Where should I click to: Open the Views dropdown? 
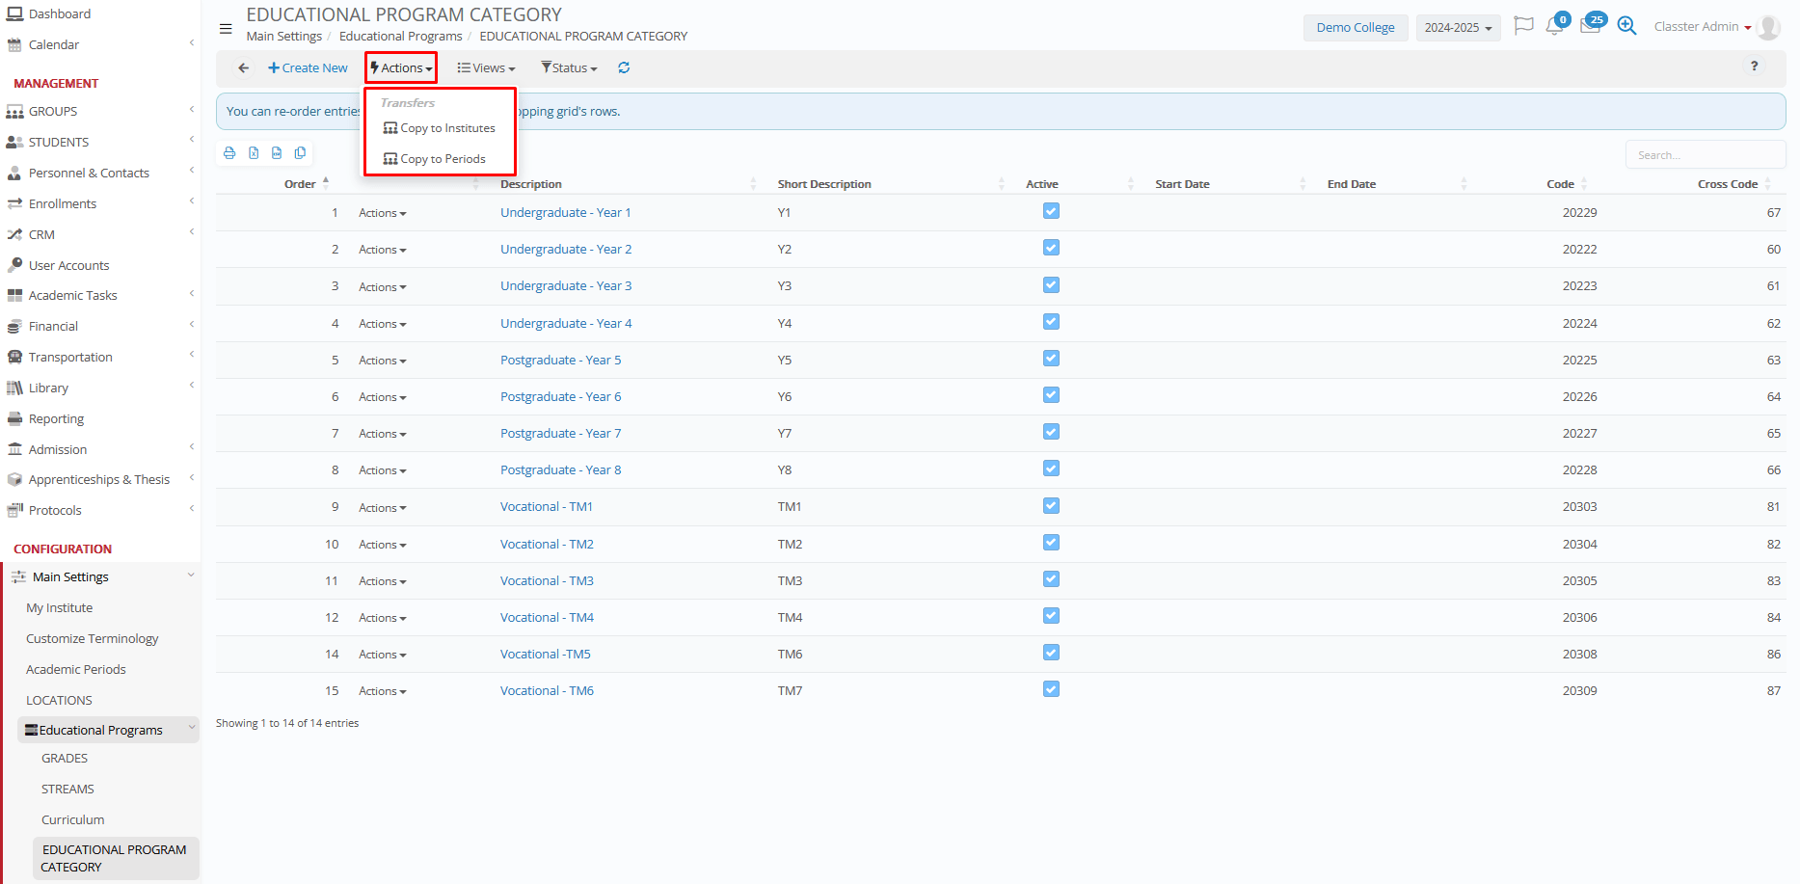[487, 68]
